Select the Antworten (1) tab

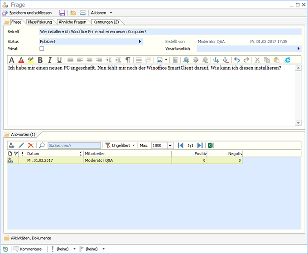click(23, 135)
